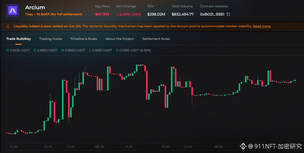
Task: Click the 1 key ~ 10 $ARX settlement note
Action: [x=54, y=14]
